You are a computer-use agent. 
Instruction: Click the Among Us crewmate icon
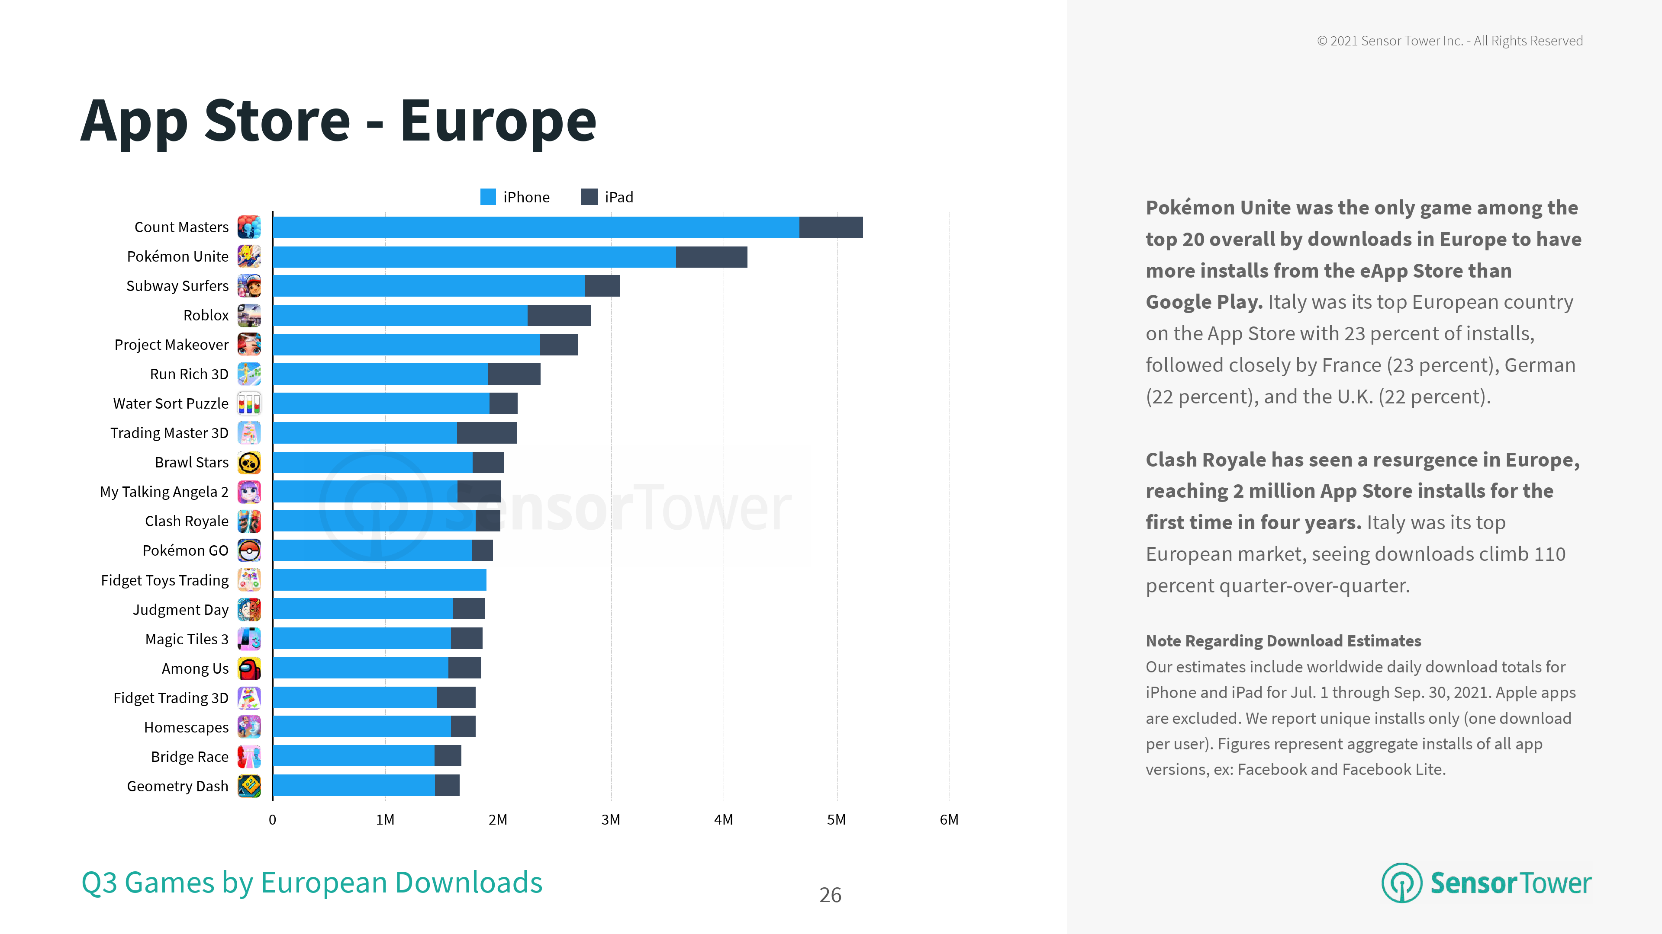click(249, 669)
